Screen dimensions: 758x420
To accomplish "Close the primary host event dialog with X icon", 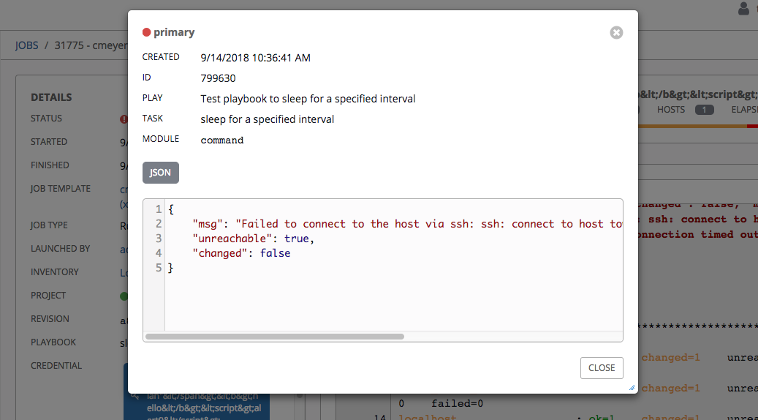I will click(x=616, y=32).
